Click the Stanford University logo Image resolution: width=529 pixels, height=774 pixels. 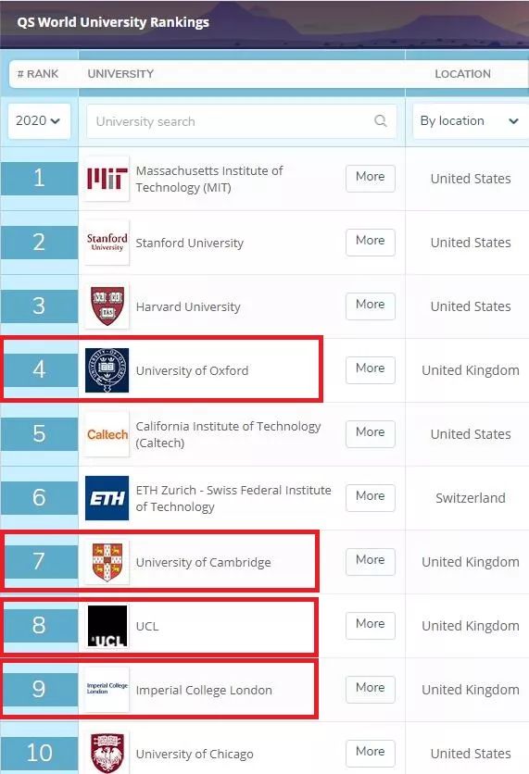point(107,243)
